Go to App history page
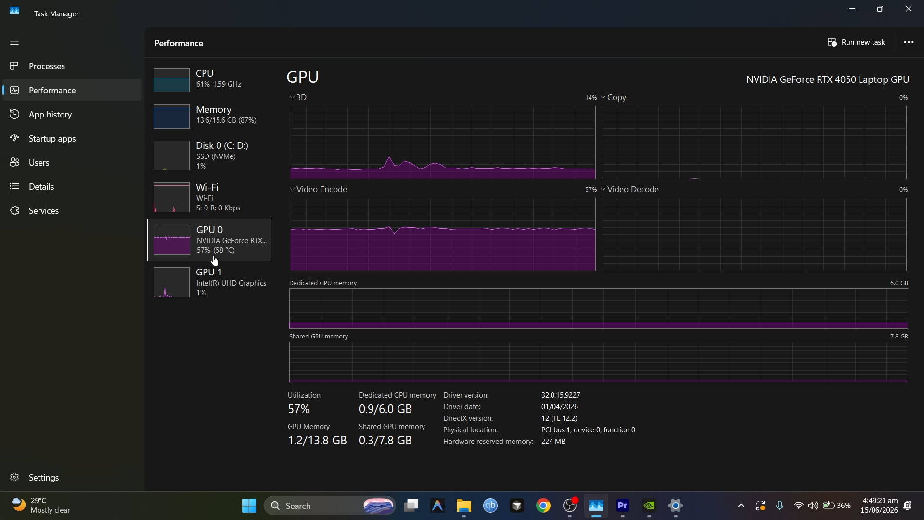The width and height of the screenshot is (924, 520). (x=72, y=114)
